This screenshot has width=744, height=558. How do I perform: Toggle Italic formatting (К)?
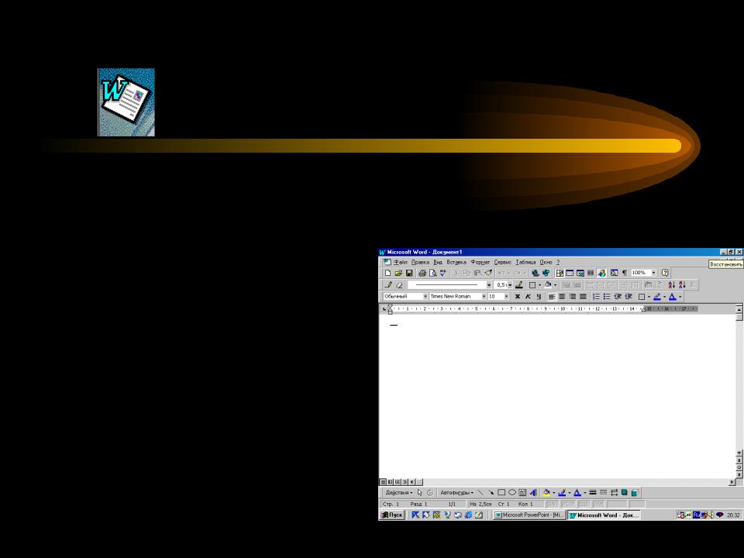pyautogui.click(x=528, y=297)
